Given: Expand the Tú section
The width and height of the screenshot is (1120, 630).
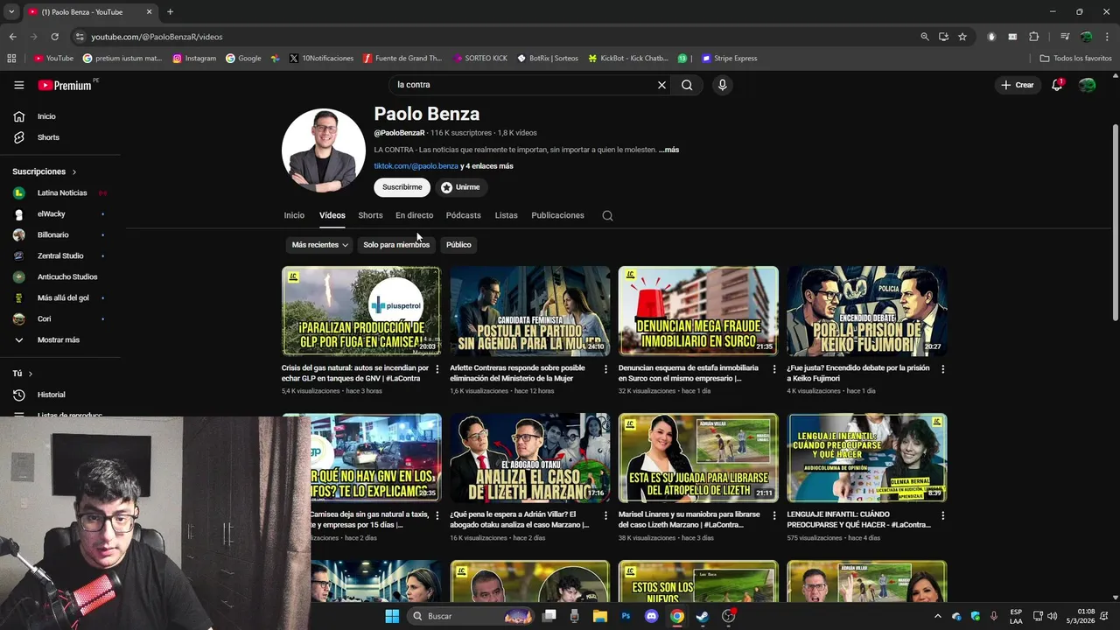Looking at the screenshot, I should (x=23, y=374).
